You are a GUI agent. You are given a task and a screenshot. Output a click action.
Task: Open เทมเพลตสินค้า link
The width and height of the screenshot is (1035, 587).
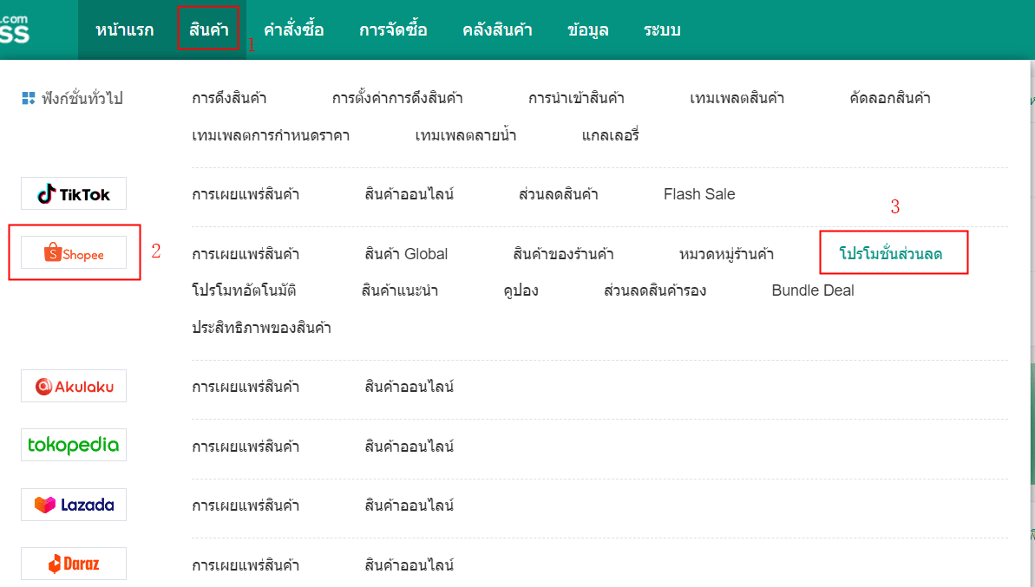tap(737, 98)
